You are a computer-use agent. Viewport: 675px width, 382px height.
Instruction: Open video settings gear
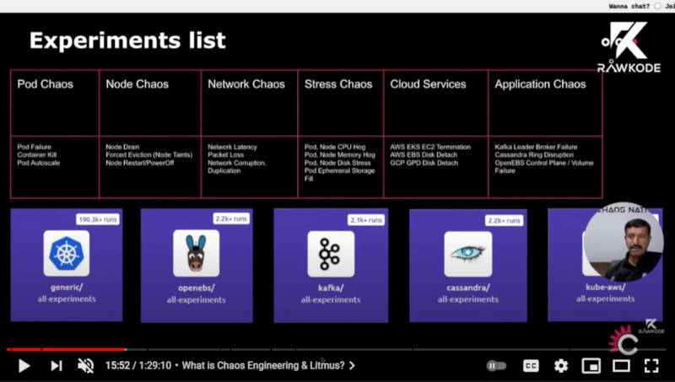561,366
